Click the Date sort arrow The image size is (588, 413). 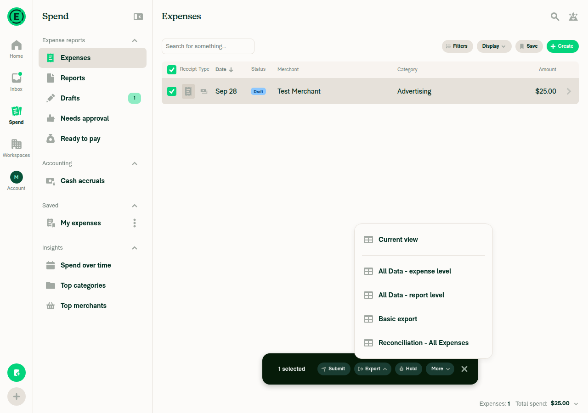click(x=231, y=70)
